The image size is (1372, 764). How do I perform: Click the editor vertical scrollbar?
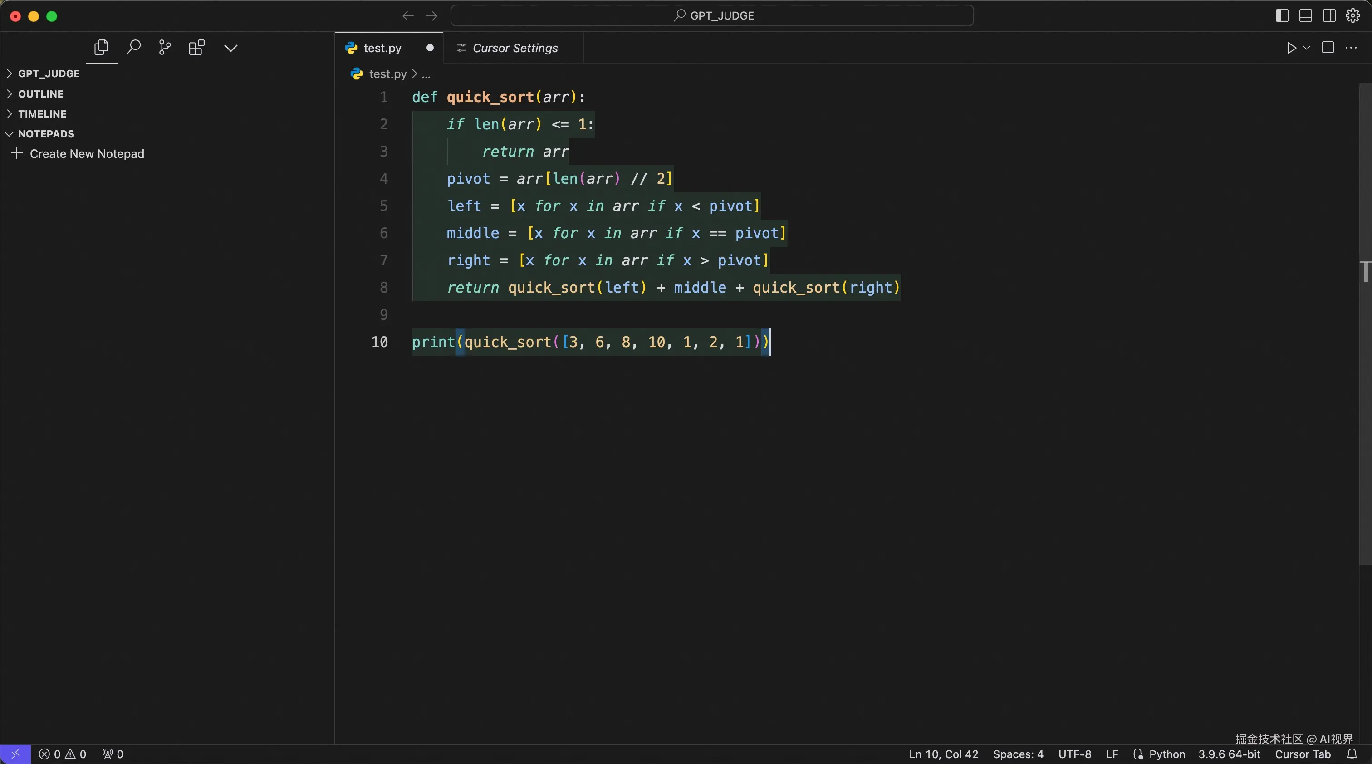point(1366,323)
